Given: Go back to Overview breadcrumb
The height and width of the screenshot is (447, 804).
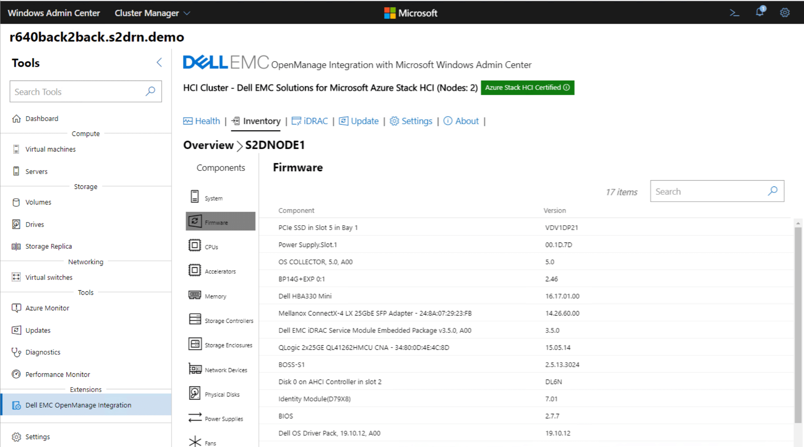Looking at the screenshot, I should 208,145.
